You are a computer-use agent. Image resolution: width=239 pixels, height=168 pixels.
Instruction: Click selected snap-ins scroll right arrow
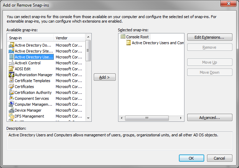click(181, 118)
